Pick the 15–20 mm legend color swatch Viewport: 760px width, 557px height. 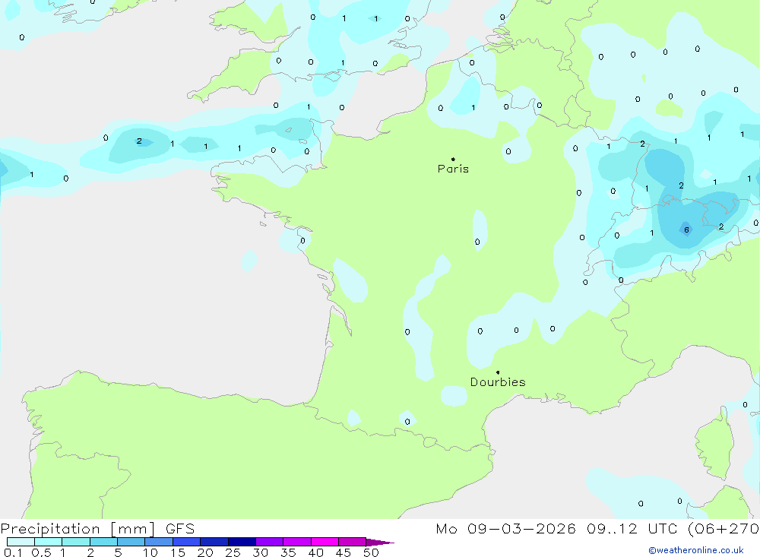click(186, 542)
